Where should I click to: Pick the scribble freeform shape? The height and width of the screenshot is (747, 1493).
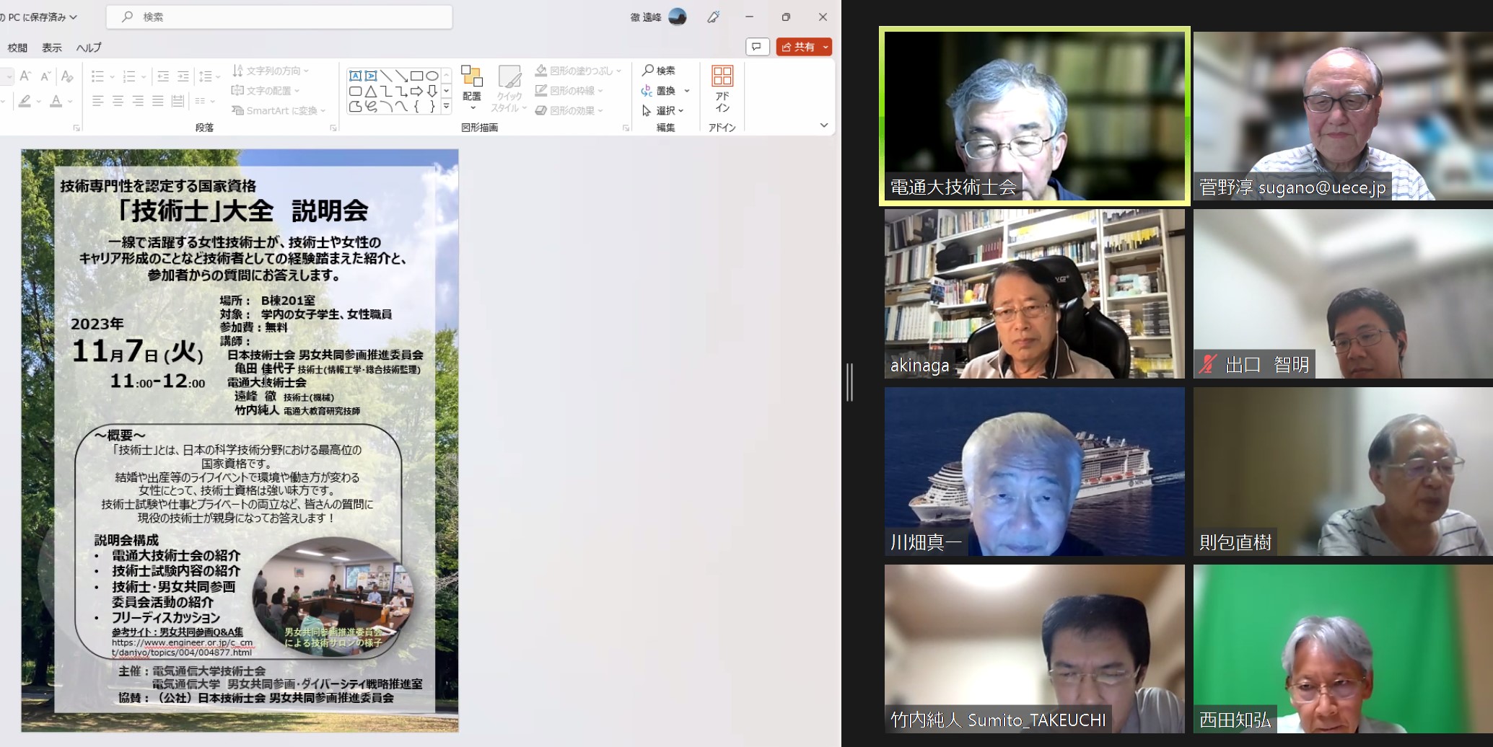pos(371,107)
